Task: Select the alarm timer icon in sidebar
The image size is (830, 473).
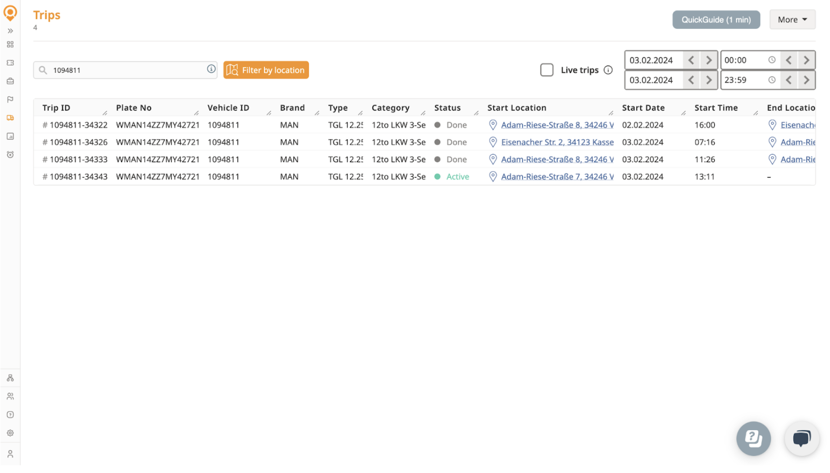Action: tap(10, 154)
